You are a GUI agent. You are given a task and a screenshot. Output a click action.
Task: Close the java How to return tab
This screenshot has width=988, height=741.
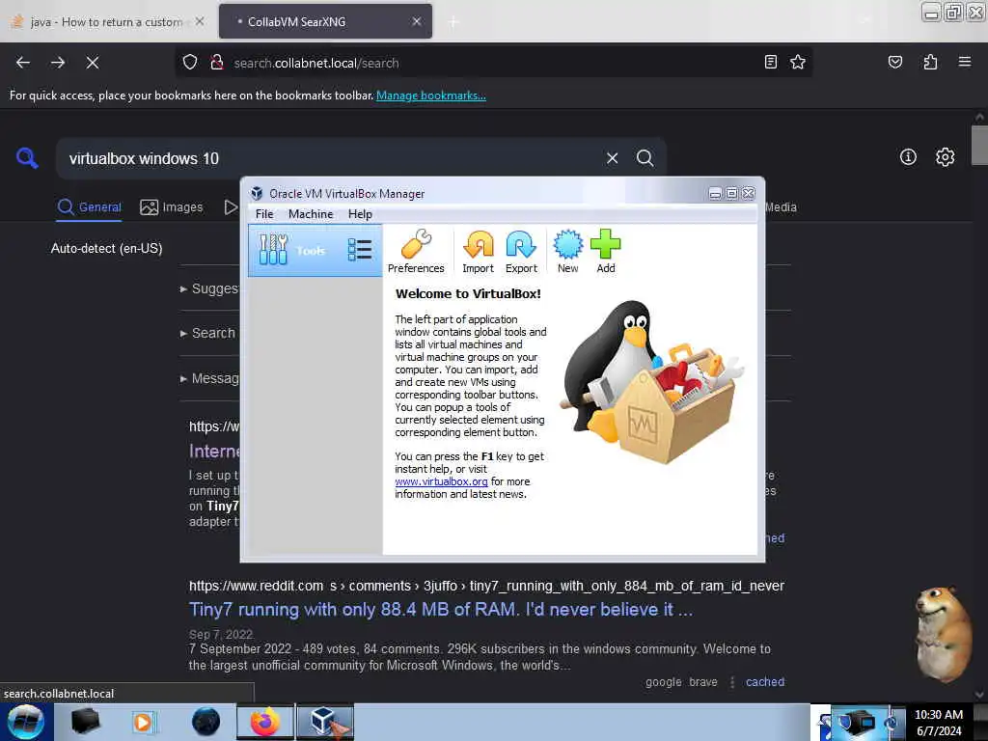pos(200,21)
